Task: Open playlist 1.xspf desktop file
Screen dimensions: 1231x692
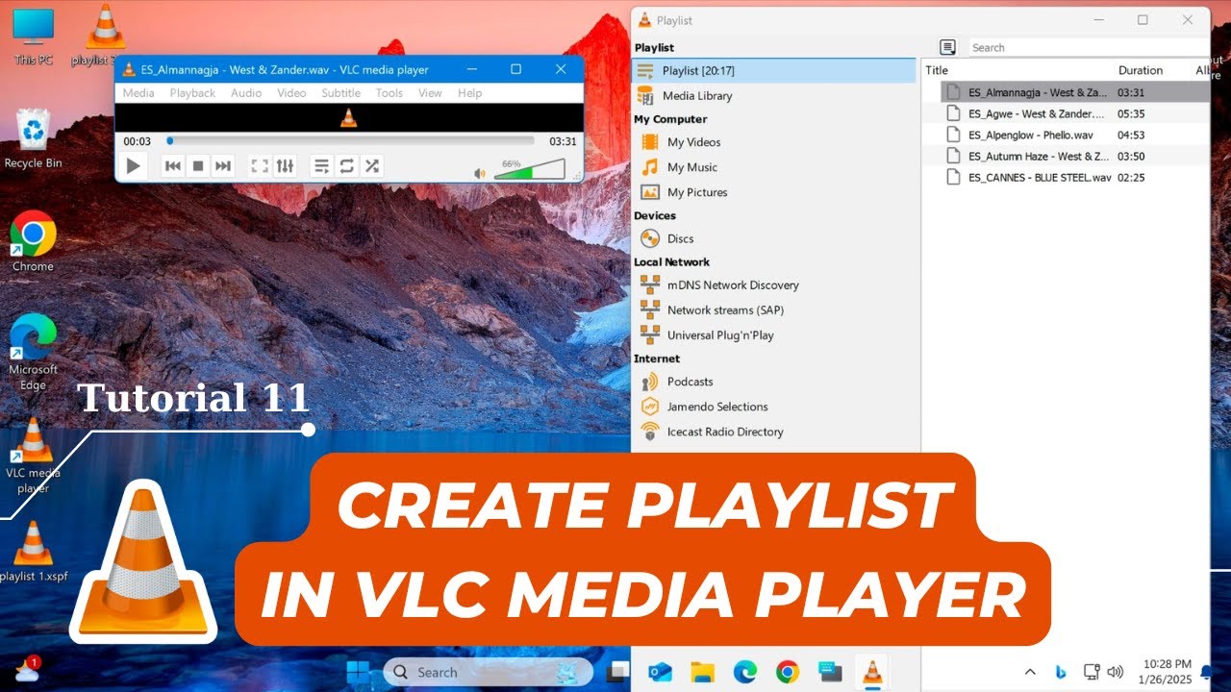Action: point(34,552)
